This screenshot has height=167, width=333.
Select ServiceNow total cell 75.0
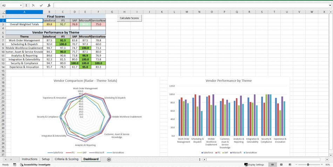click(x=98, y=24)
